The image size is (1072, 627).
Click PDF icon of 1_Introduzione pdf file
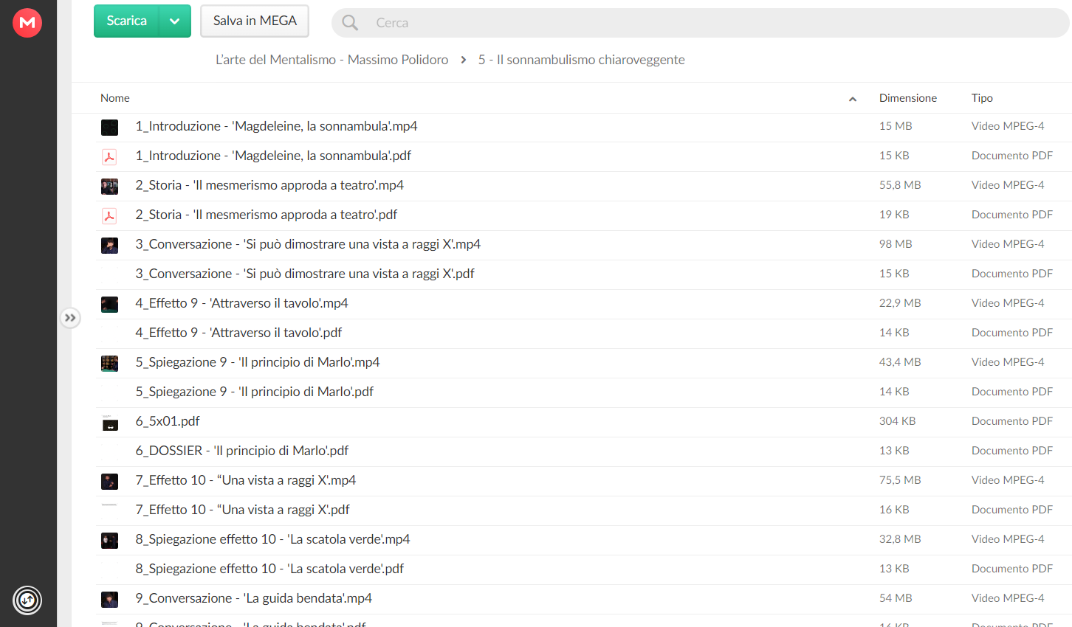pos(109,156)
